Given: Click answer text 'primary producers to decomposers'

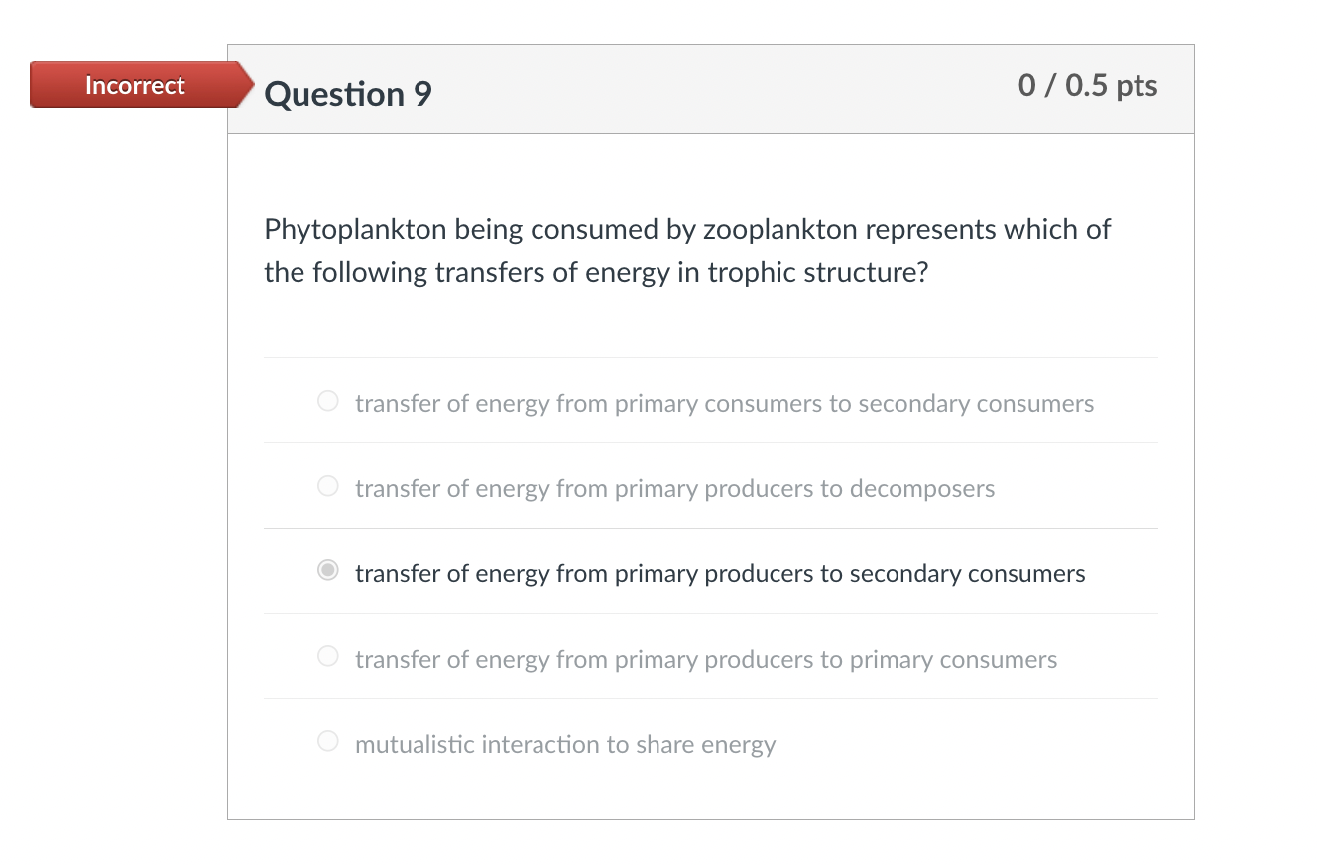Looking at the screenshot, I should [x=674, y=489].
